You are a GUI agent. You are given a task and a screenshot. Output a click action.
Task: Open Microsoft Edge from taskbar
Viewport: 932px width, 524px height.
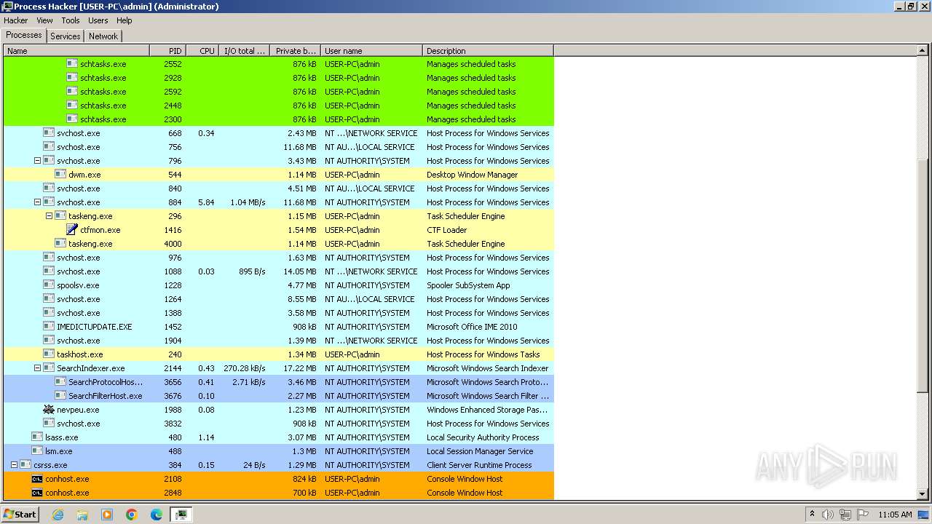point(157,515)
